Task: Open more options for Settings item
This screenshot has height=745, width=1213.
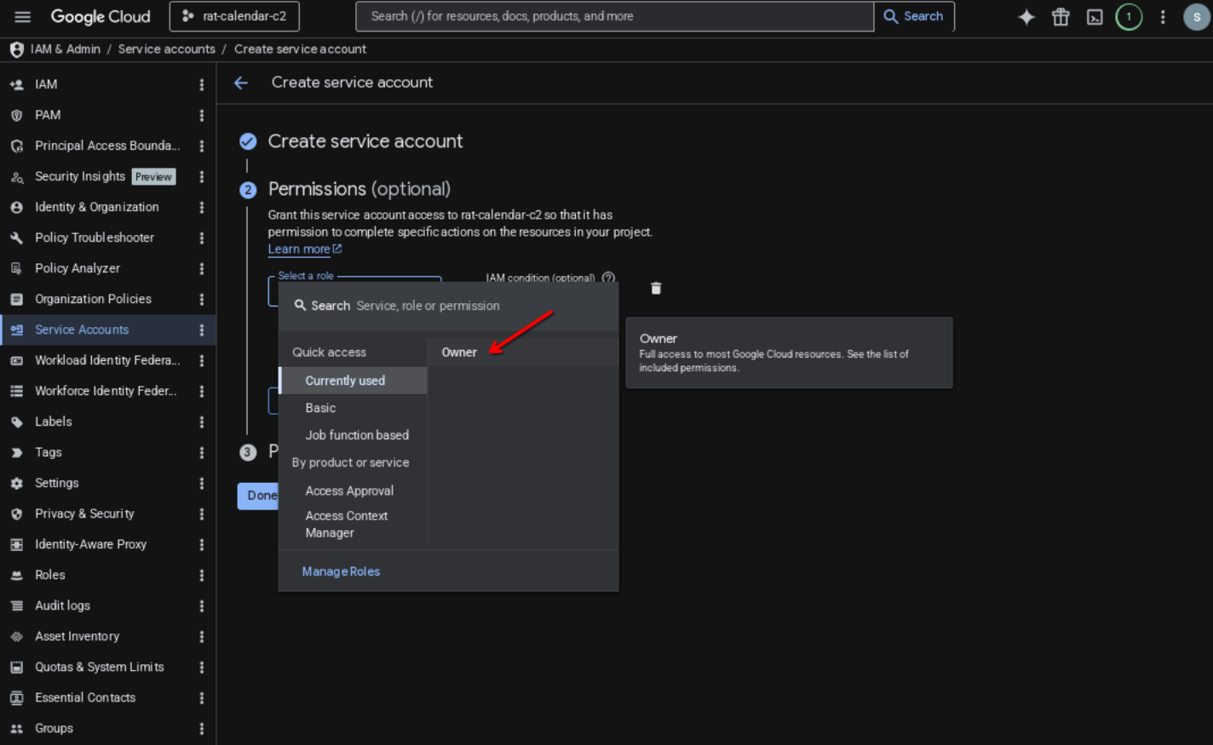Action: click(x=202, y=483)
